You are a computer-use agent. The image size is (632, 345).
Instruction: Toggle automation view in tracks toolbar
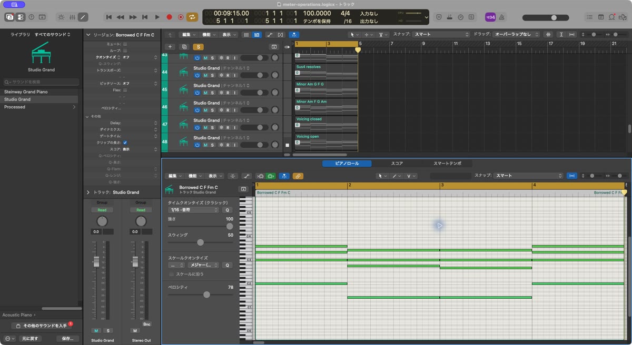[x=270, y=35]
